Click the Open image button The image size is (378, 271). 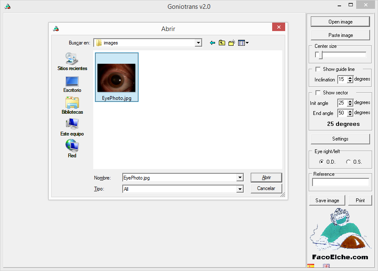coord(340,22)
